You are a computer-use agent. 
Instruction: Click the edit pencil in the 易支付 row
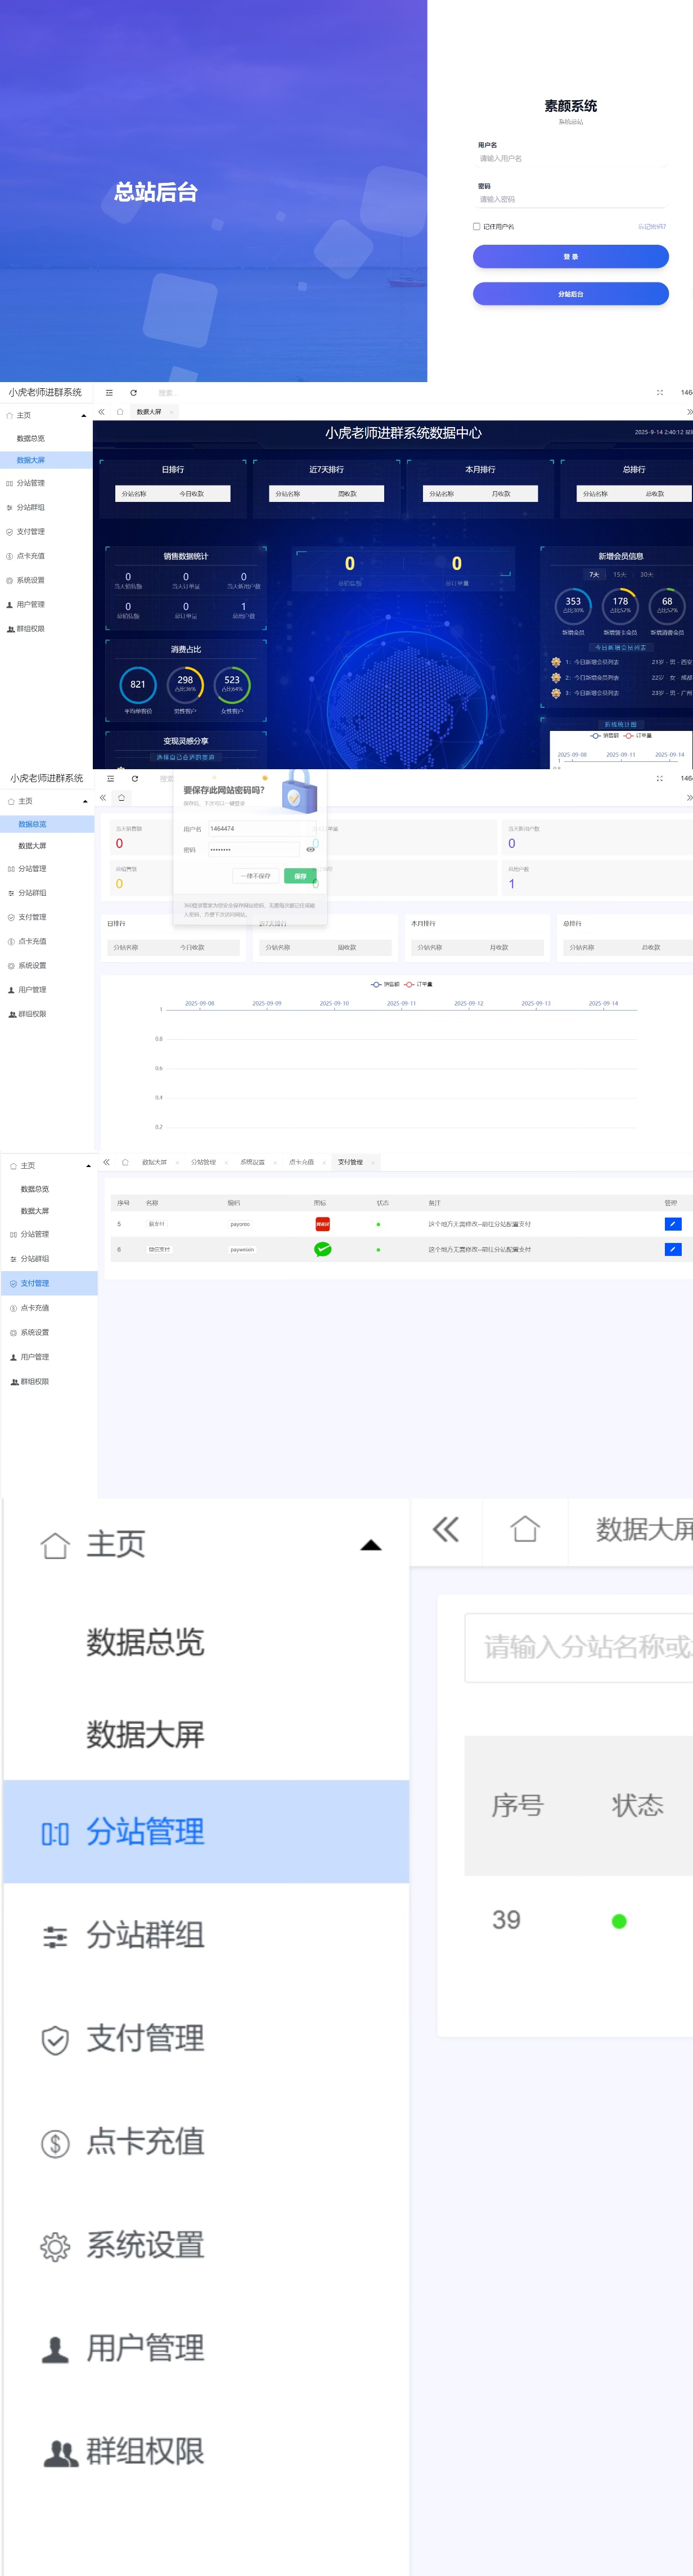click(x=673, y=1224)
